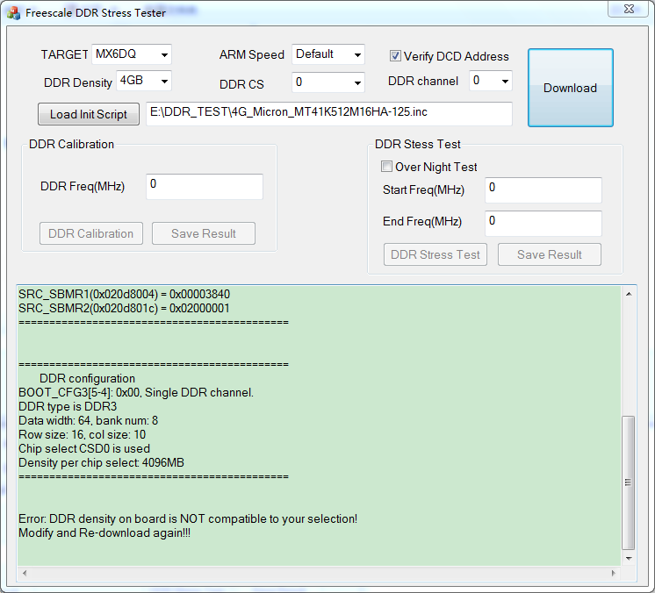This screenshot has height=593, width=655.
Task: Click the log scroll up arrow
Action: pyautogui.click(x=629, y=294)
